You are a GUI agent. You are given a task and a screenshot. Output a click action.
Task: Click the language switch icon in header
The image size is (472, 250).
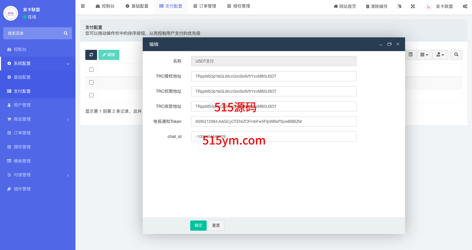pyautogui.click(x=399, y=6)
